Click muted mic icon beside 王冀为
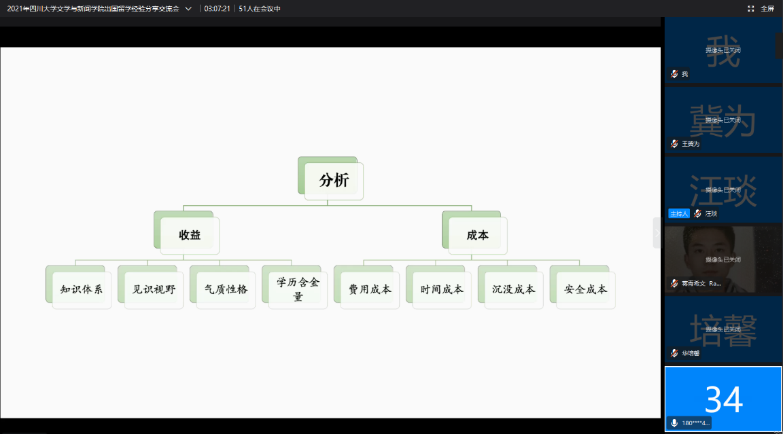Image resolution: width=783 pixels, height=434 pixels. [674, 144]
